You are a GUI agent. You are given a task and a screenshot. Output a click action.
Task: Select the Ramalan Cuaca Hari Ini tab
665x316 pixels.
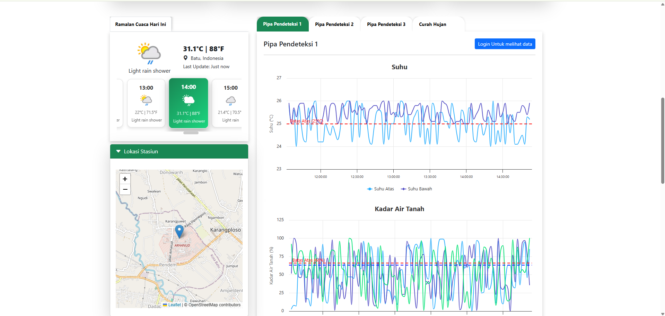coord(141,24)
